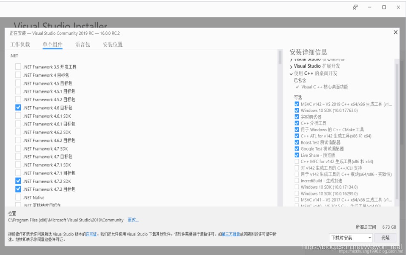Click the feedback icon in title bar
406x255 pixels.
(355, 7)
